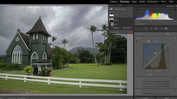Select the blue curve channel
177x99 pixels.
[x=157, y=41]
